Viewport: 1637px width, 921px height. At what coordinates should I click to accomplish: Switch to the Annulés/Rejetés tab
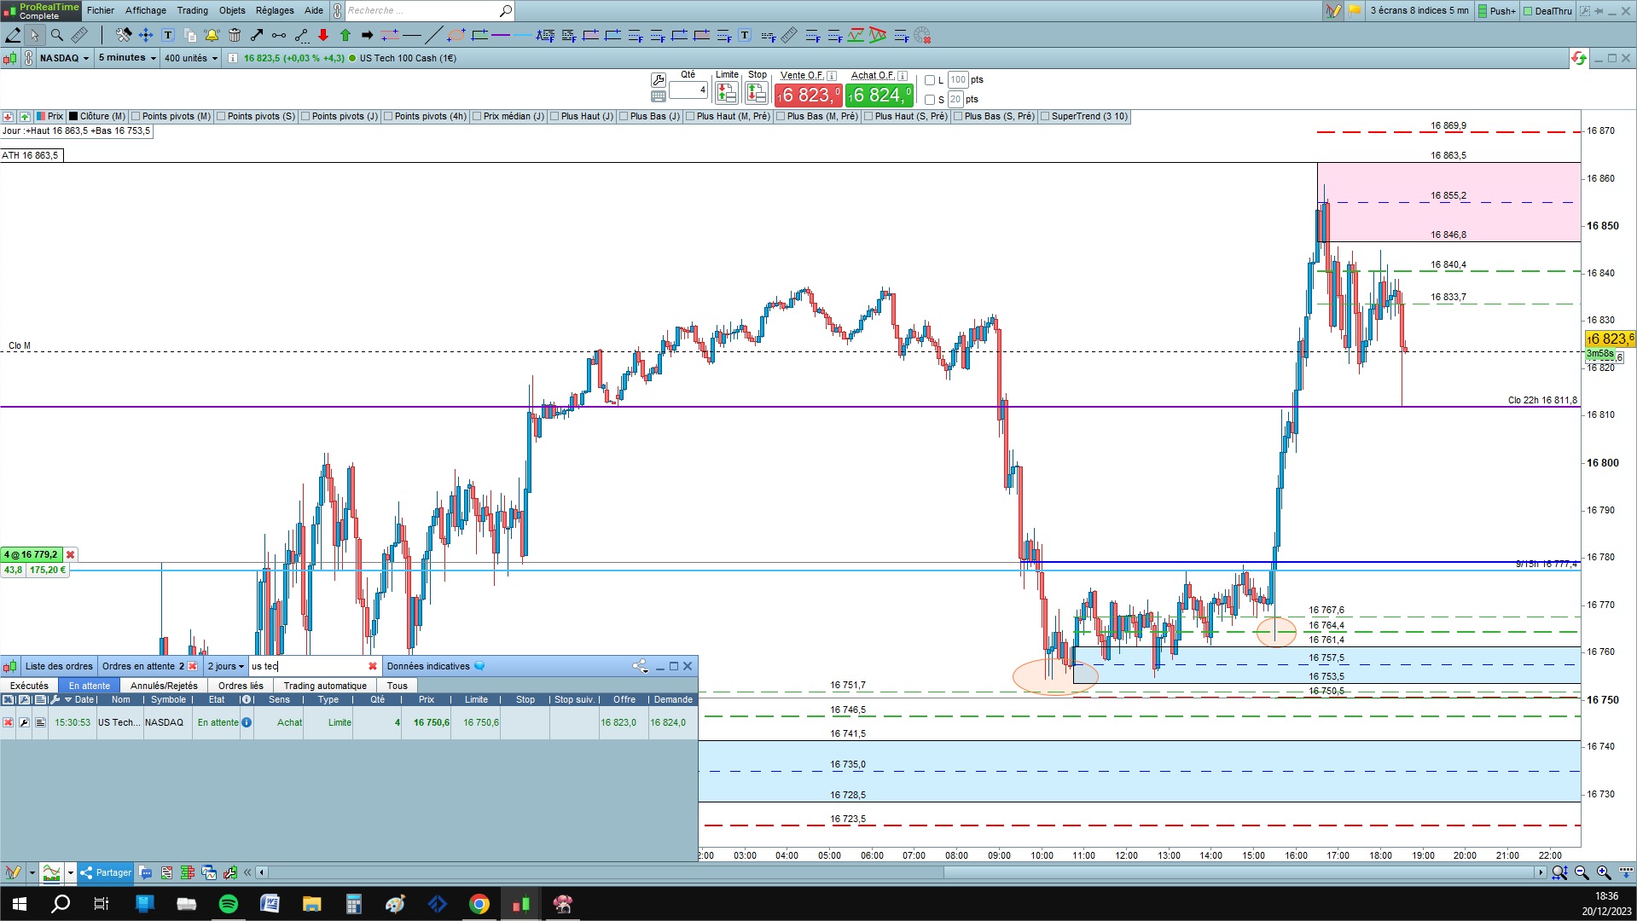[x=164, y=686]
